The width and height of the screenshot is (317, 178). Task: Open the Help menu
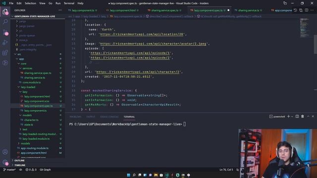click(x=80, y=3)
